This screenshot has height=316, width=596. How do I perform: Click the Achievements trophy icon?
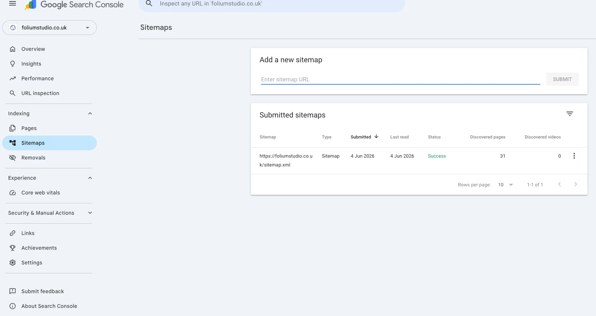click(x=13, y=248)
